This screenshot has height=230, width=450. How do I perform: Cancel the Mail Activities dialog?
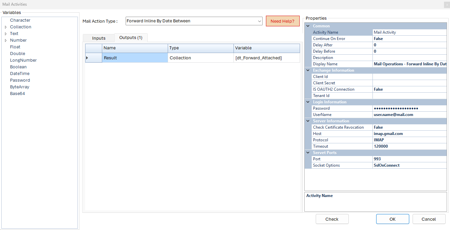[x=429, y=219]
